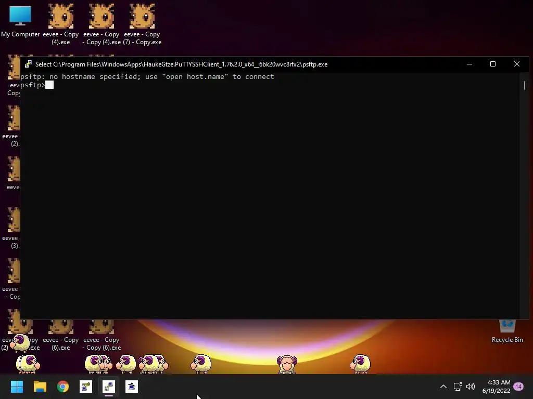
Task: Launch Google Chrome from the taskbar
Action: coord(63,387)
